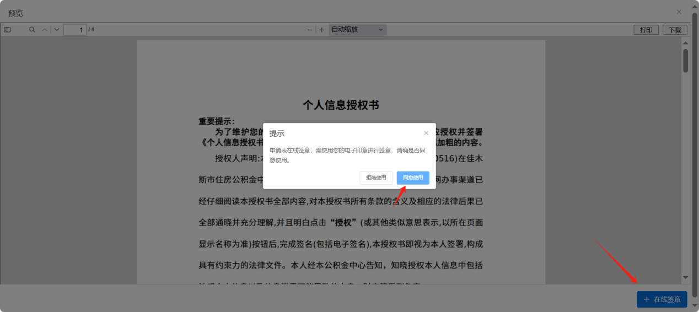Click the line starting 经仔细阅读本授权书全部内容
The width and height of the screenshot is (699, 312).
341,201
